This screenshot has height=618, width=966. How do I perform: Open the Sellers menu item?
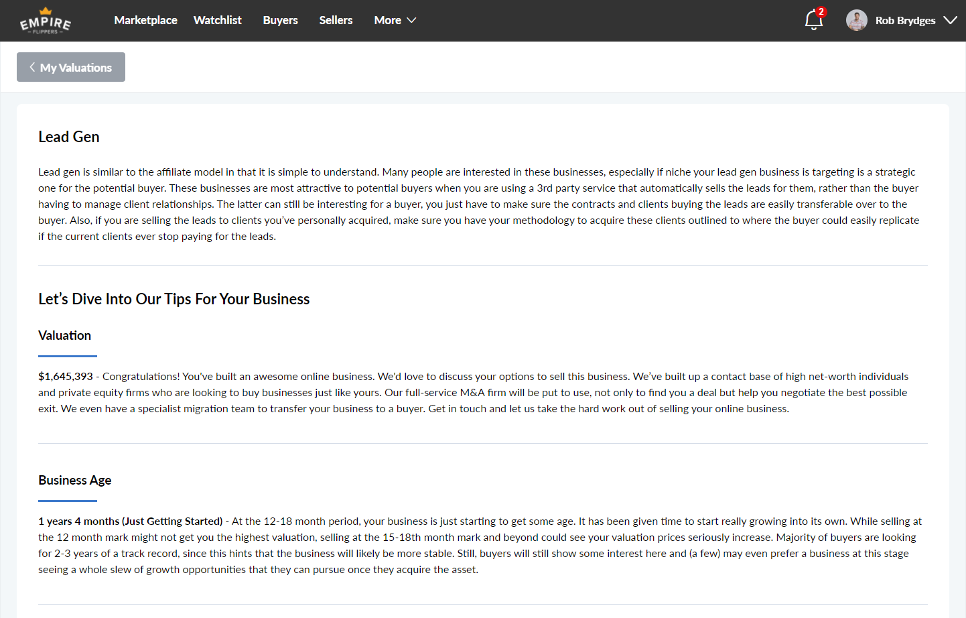point(336,20)
